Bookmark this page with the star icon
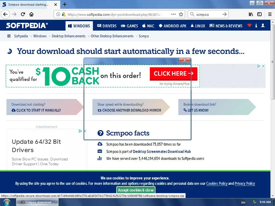This screenshot has height=206, width=275. click(x=181, y=14)
